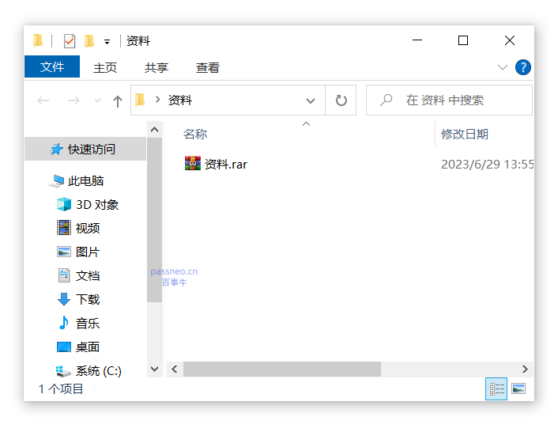558x432 pixels.
Task: Refresh the 资料 folder
Action: point(341,100)
